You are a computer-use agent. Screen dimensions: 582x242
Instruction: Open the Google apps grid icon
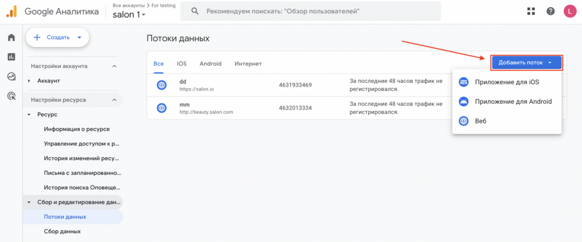pyautogui.click(x=531, y=11)
